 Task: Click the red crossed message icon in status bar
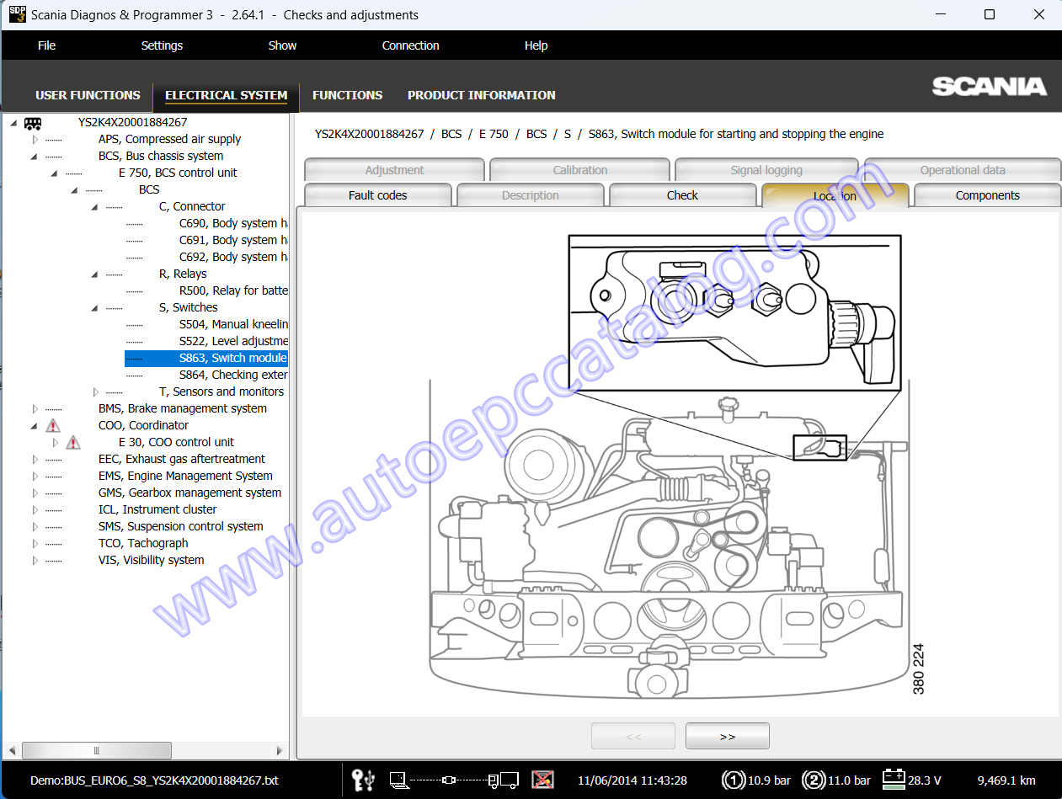click(x=543, y=780)
